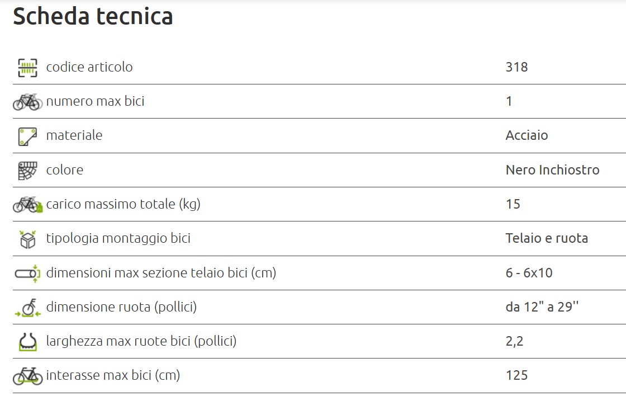Viewport: 626px width, 396px height.
Task: Click the Nero Inchiostro color value
Action: coord(553,170)
